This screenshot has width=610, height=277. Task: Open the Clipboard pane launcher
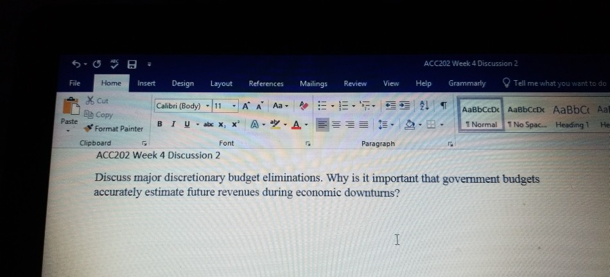point(144,144)
